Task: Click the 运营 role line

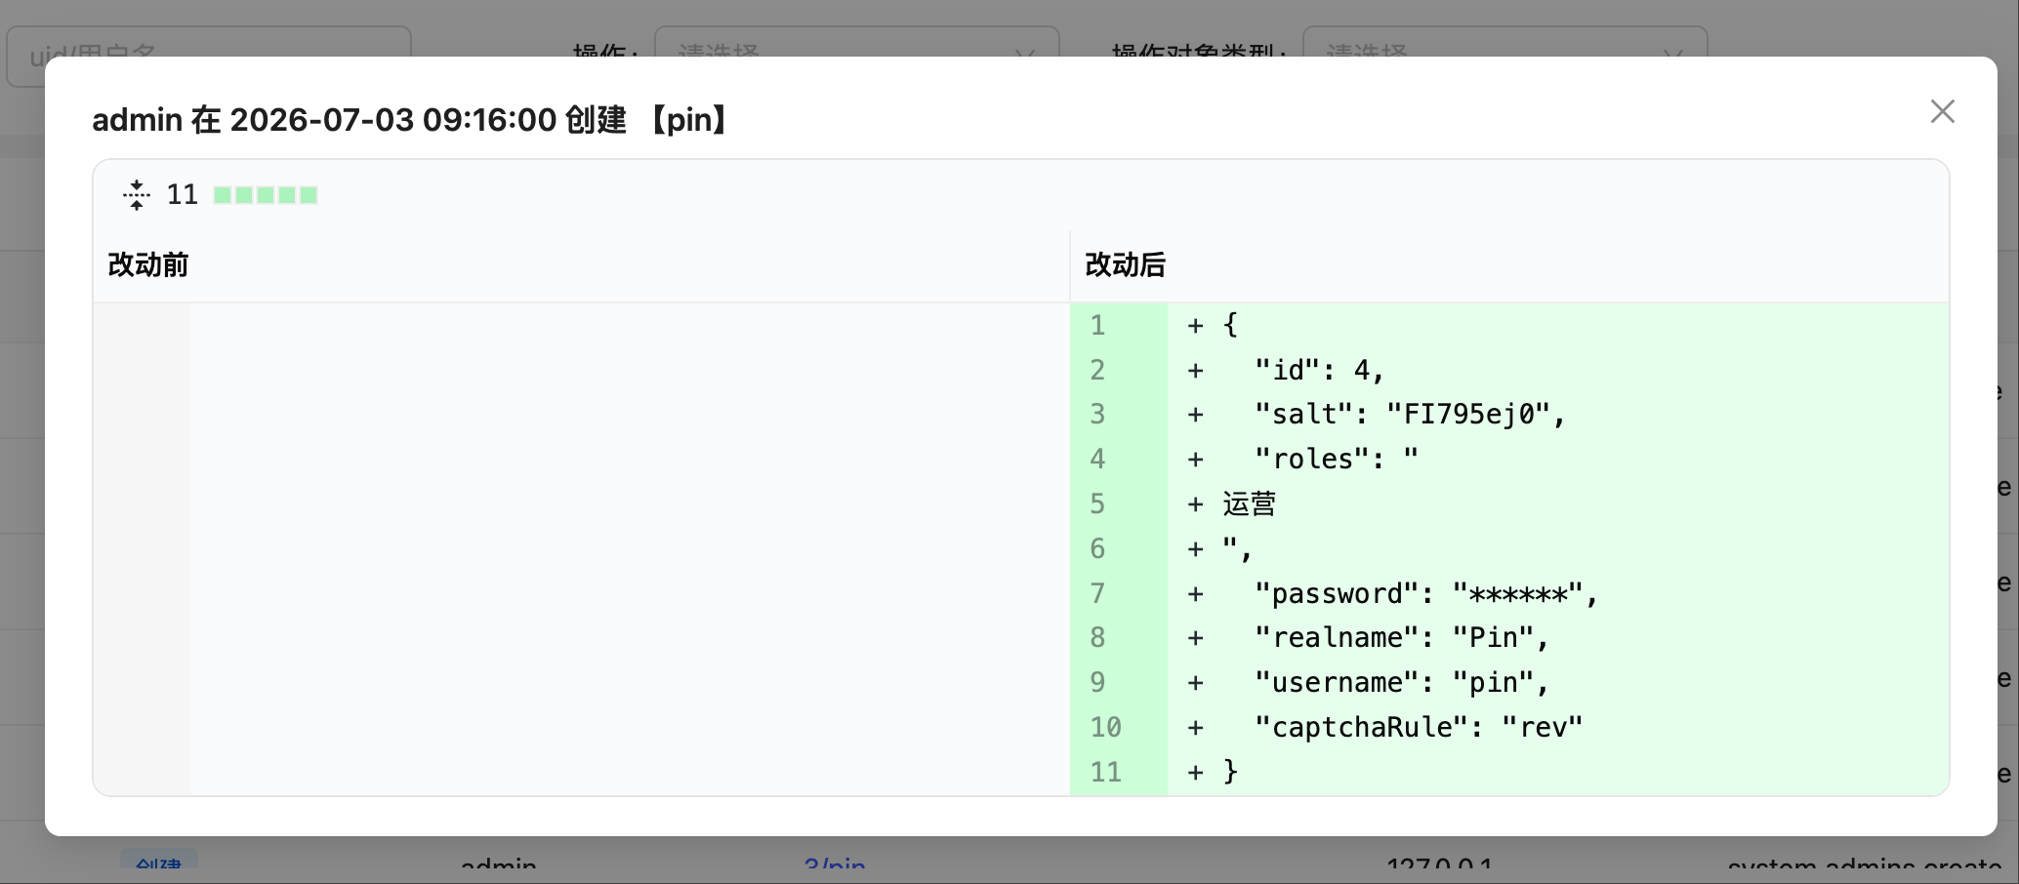Action: click(1558, 503)
